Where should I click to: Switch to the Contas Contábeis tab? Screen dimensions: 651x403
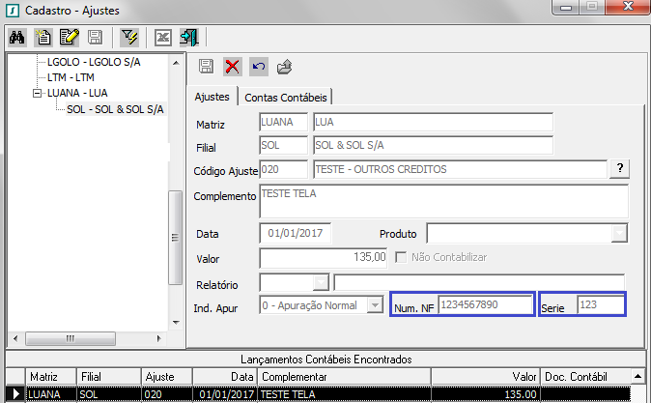pos(287,98)
